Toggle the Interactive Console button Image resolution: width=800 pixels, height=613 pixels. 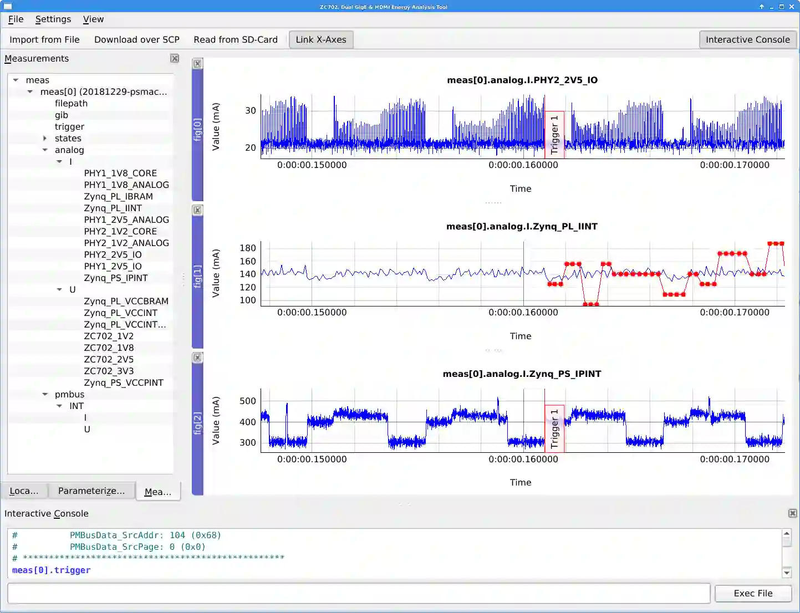tap(747, 40)
